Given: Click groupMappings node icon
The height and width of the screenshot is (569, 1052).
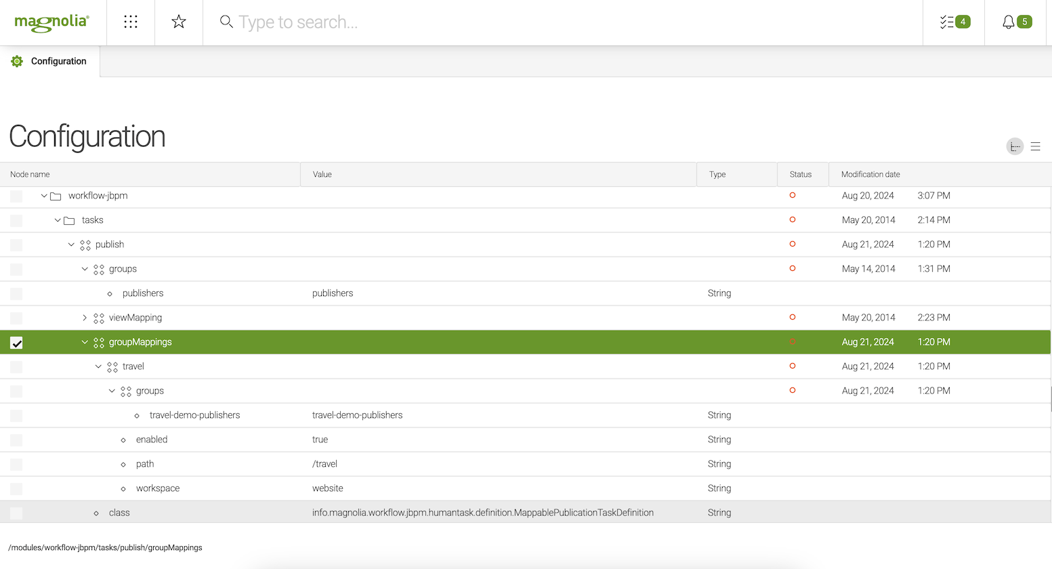Looking at the screenshot, I should 99,343.
